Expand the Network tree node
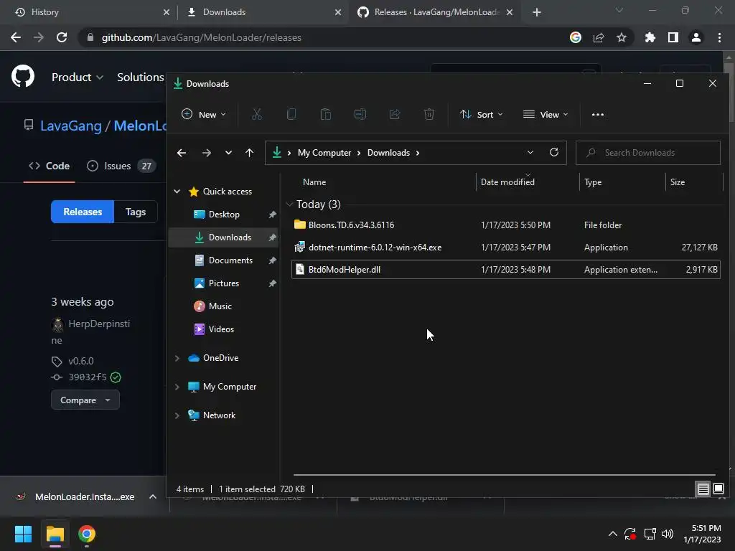This screenshot has height=551, width=735. click(177, 415)
